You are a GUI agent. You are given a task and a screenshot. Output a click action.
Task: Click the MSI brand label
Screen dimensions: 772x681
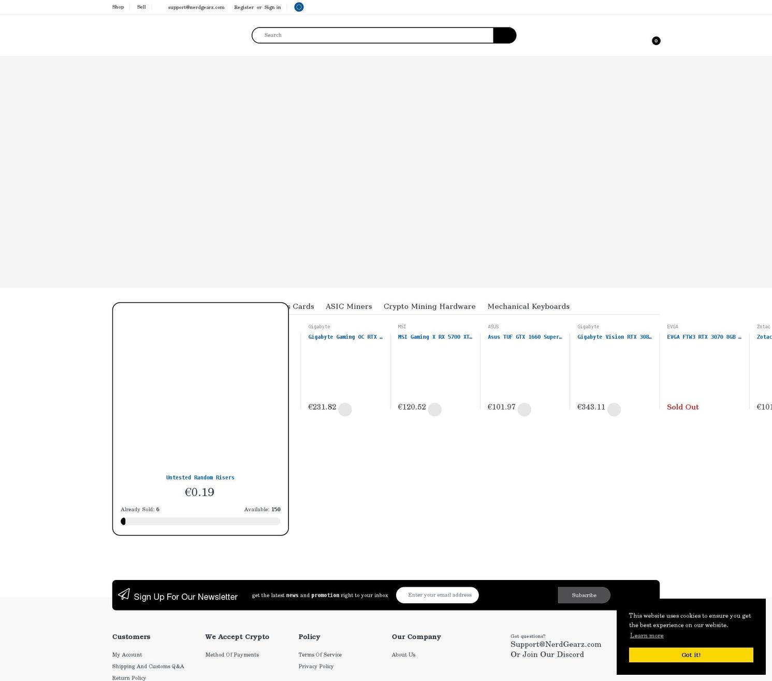tap(402, 327)
